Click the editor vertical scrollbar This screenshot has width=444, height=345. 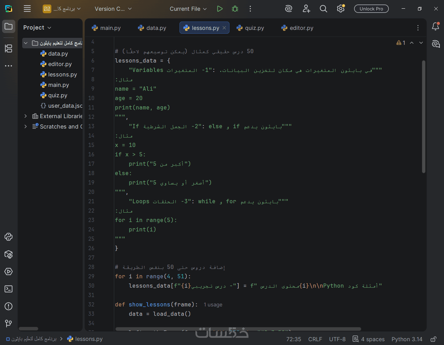point(424,116)
